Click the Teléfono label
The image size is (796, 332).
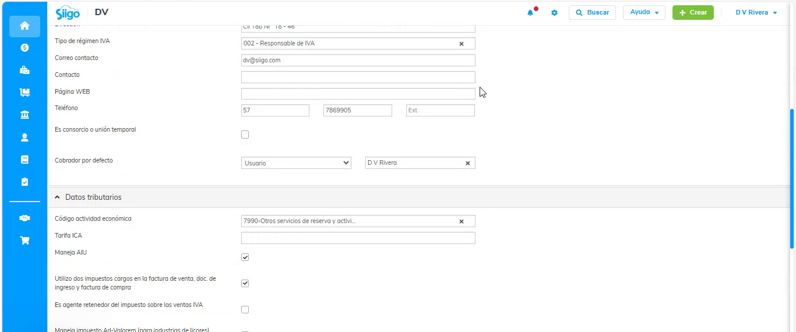[x=66, y=108]
